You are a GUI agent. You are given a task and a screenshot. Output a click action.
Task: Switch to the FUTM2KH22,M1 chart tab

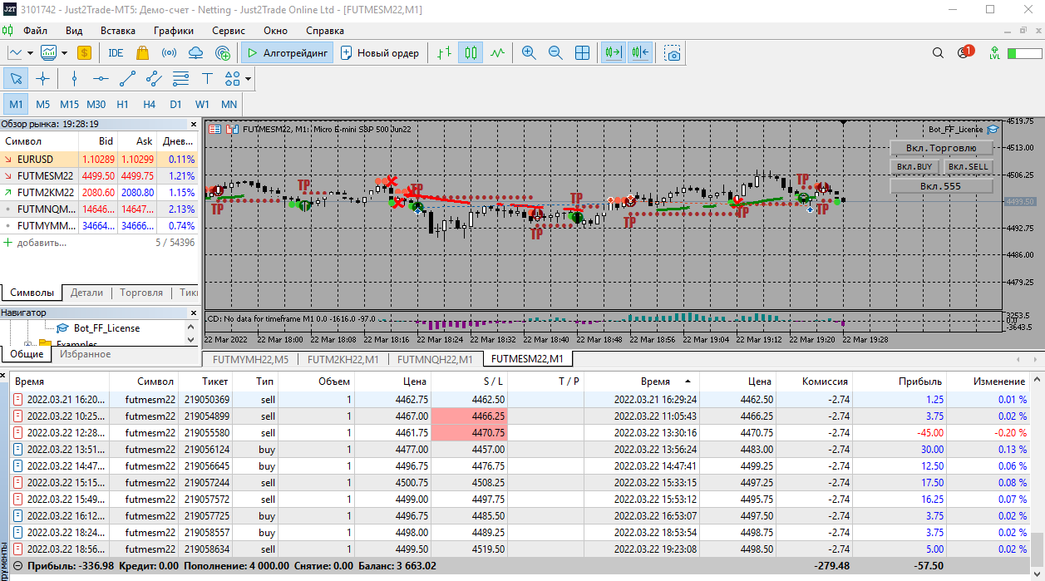coord(343,359)
